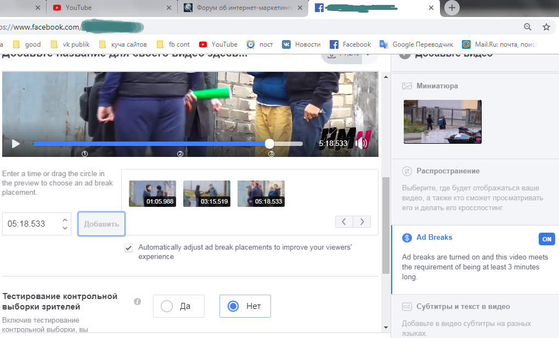
Task: Click the Добавить button
Action: 101,224
